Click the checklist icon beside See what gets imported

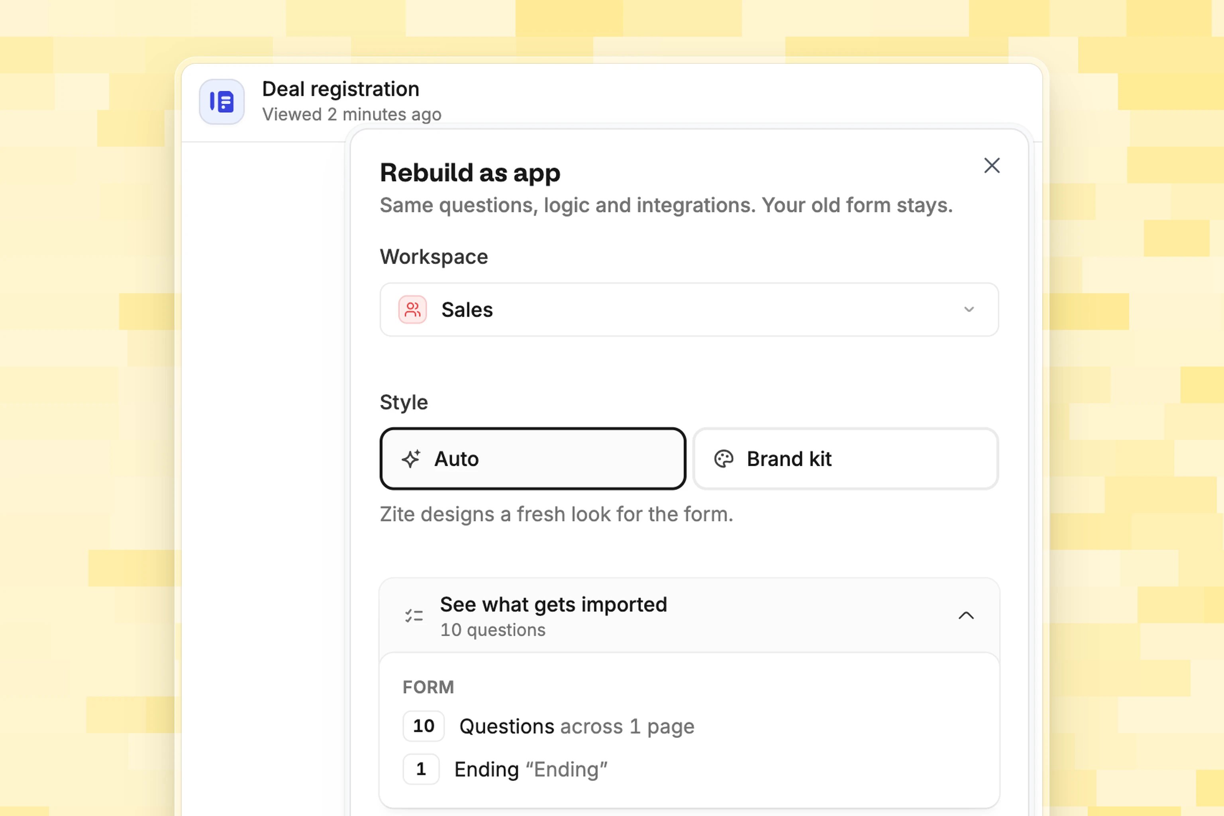(x=414, y=616)
